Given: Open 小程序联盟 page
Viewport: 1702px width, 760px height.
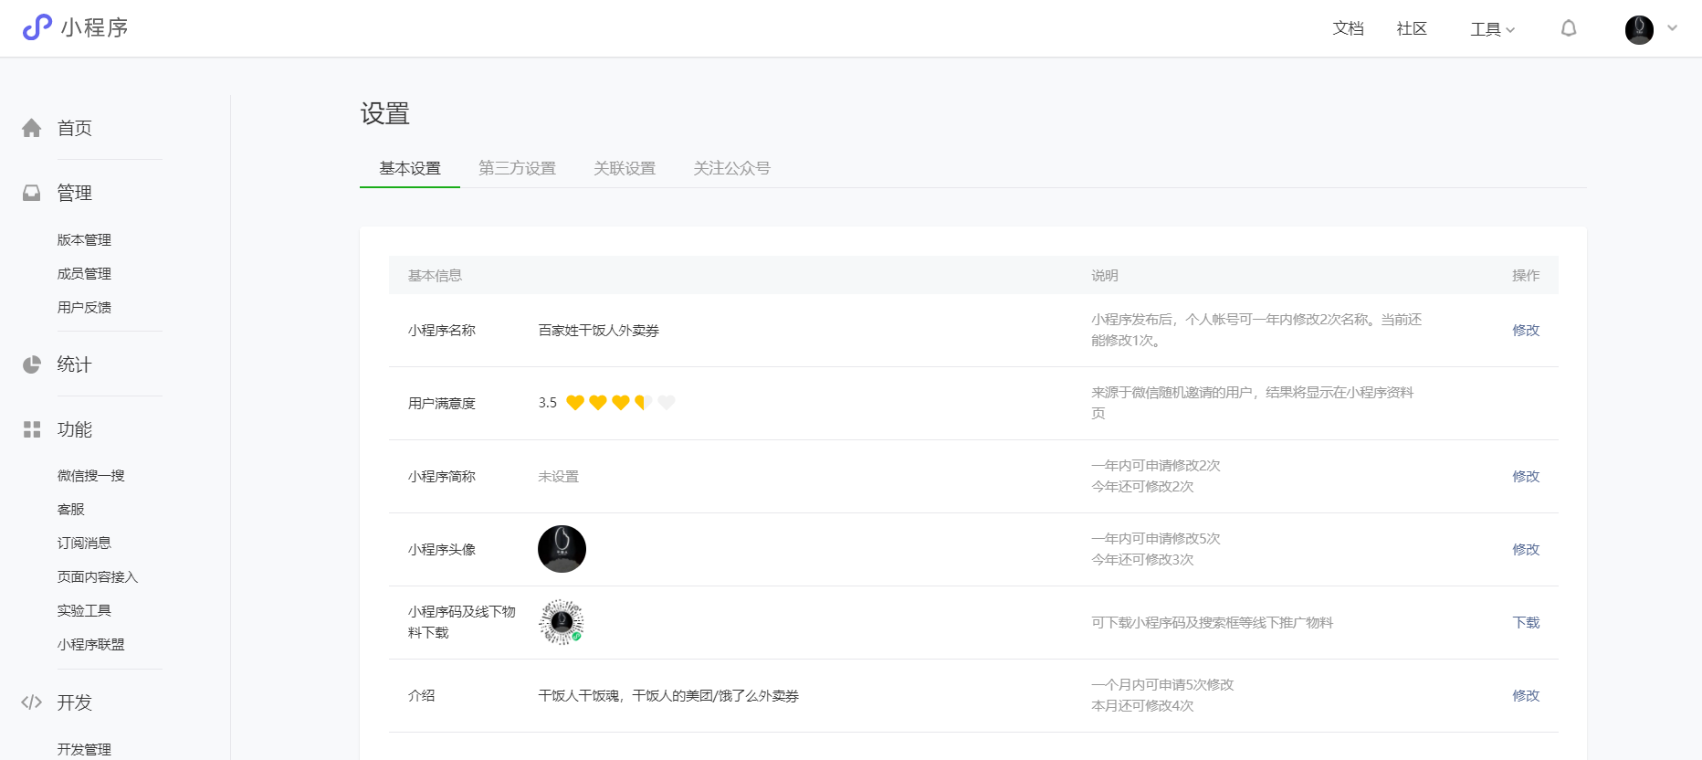Looking at the screenshot, I should pyautogui.click(x=91, y=644).
